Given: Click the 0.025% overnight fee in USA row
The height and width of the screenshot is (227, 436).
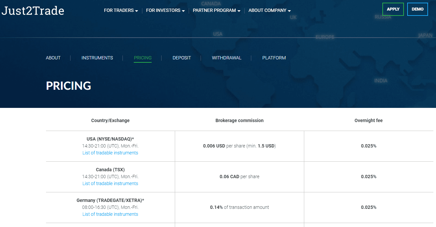Looking at the screenshot, I should tap(368, 146).
